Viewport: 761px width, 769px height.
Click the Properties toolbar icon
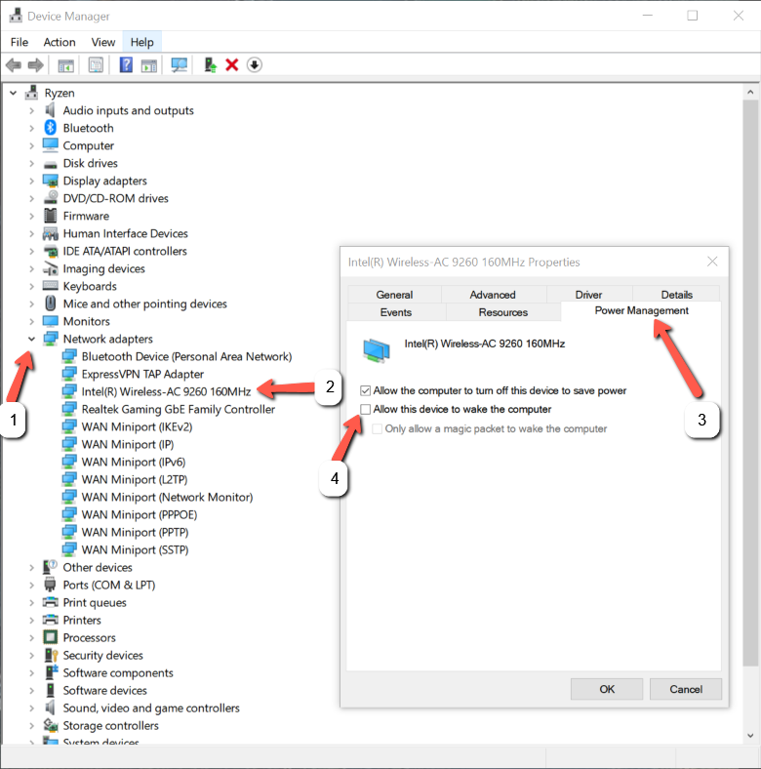(x=96, y=64)
